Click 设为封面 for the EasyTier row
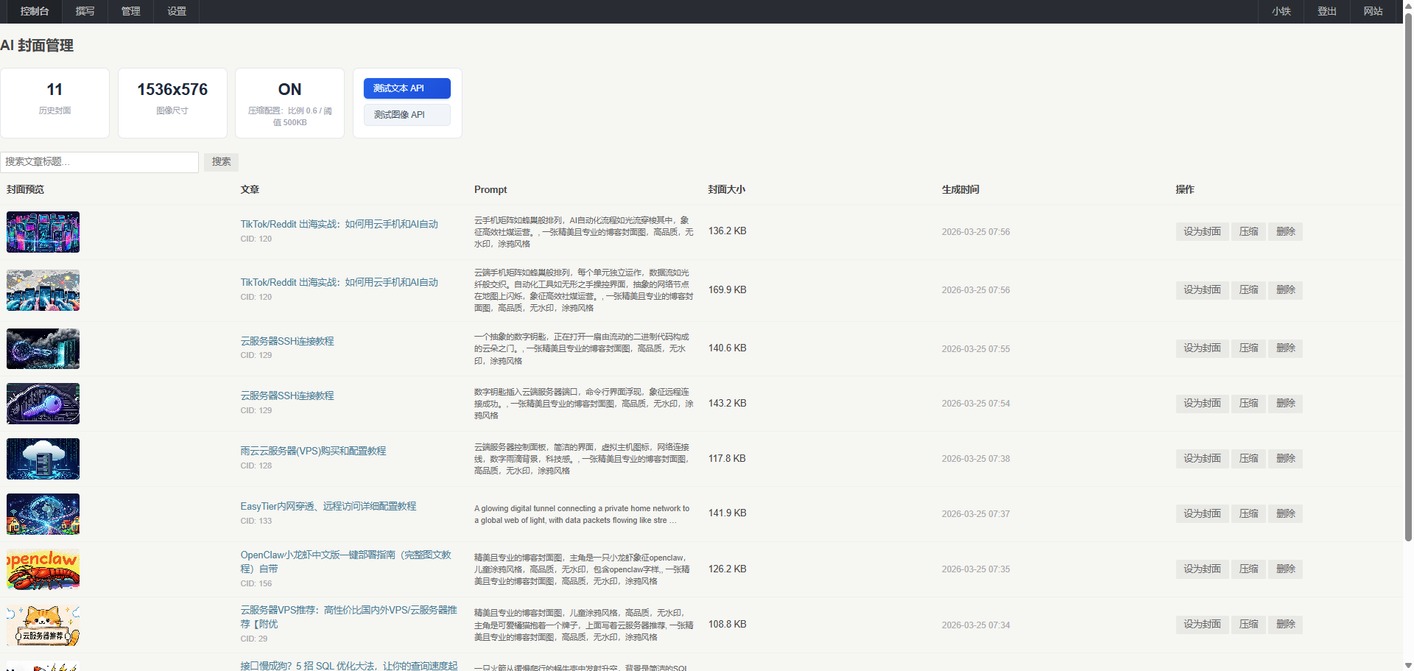 pyautogui.click(x=1202, y=513)
